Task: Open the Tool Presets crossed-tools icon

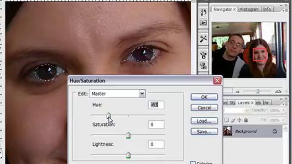Action: click(x=203, y=39)
